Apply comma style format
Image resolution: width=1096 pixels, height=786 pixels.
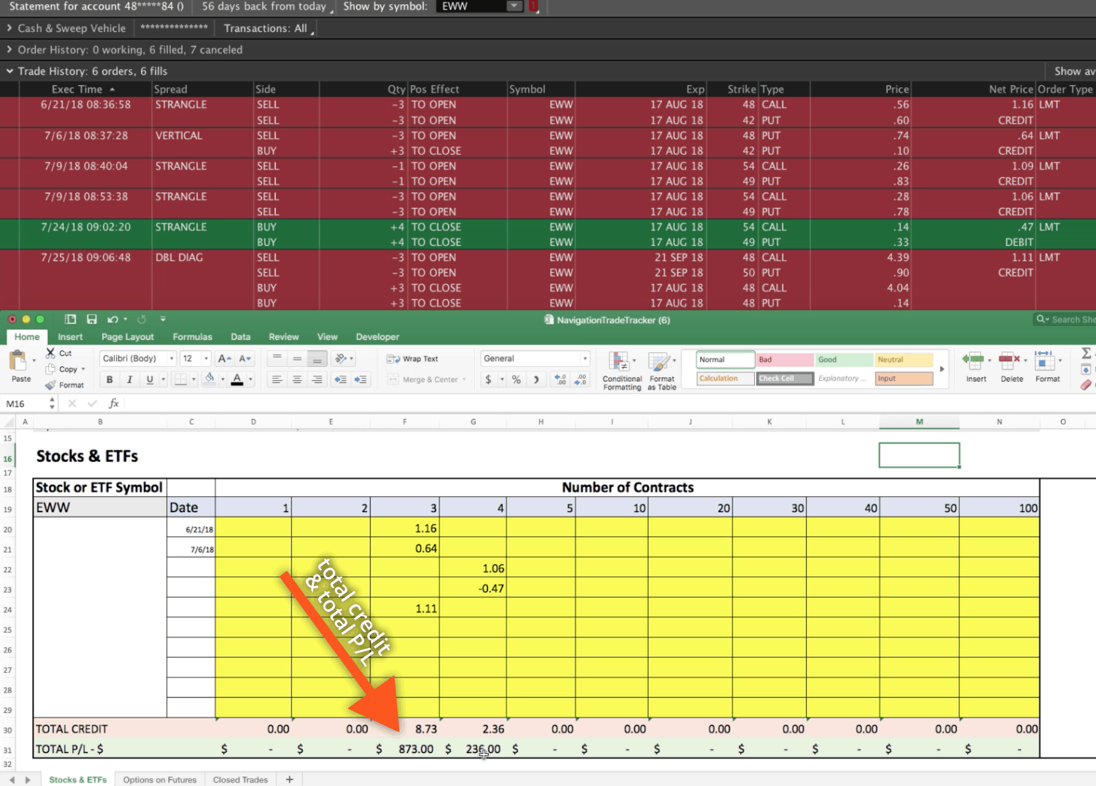point(536,379)
